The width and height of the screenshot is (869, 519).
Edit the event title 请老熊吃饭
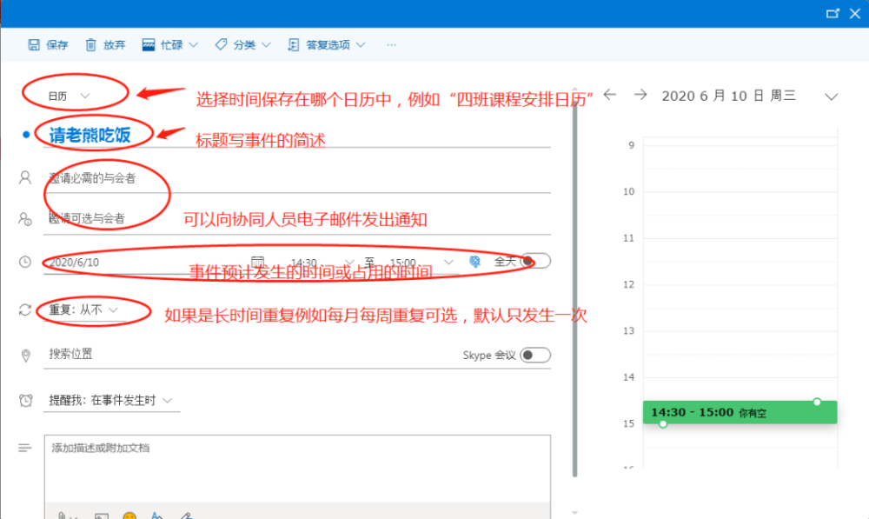[90, 135]
